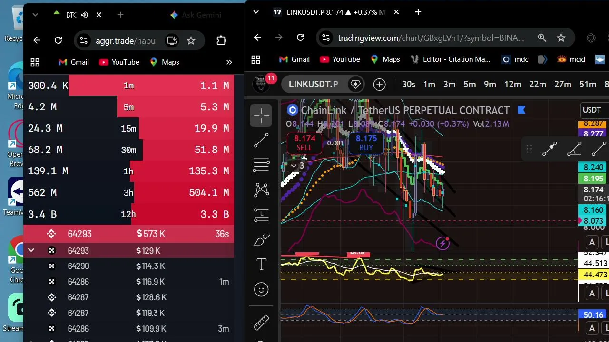Open the apps grid in aggr.trade bookmarks bar
Image resolution: width=609 pixels, height=342 pixels.
35,62
